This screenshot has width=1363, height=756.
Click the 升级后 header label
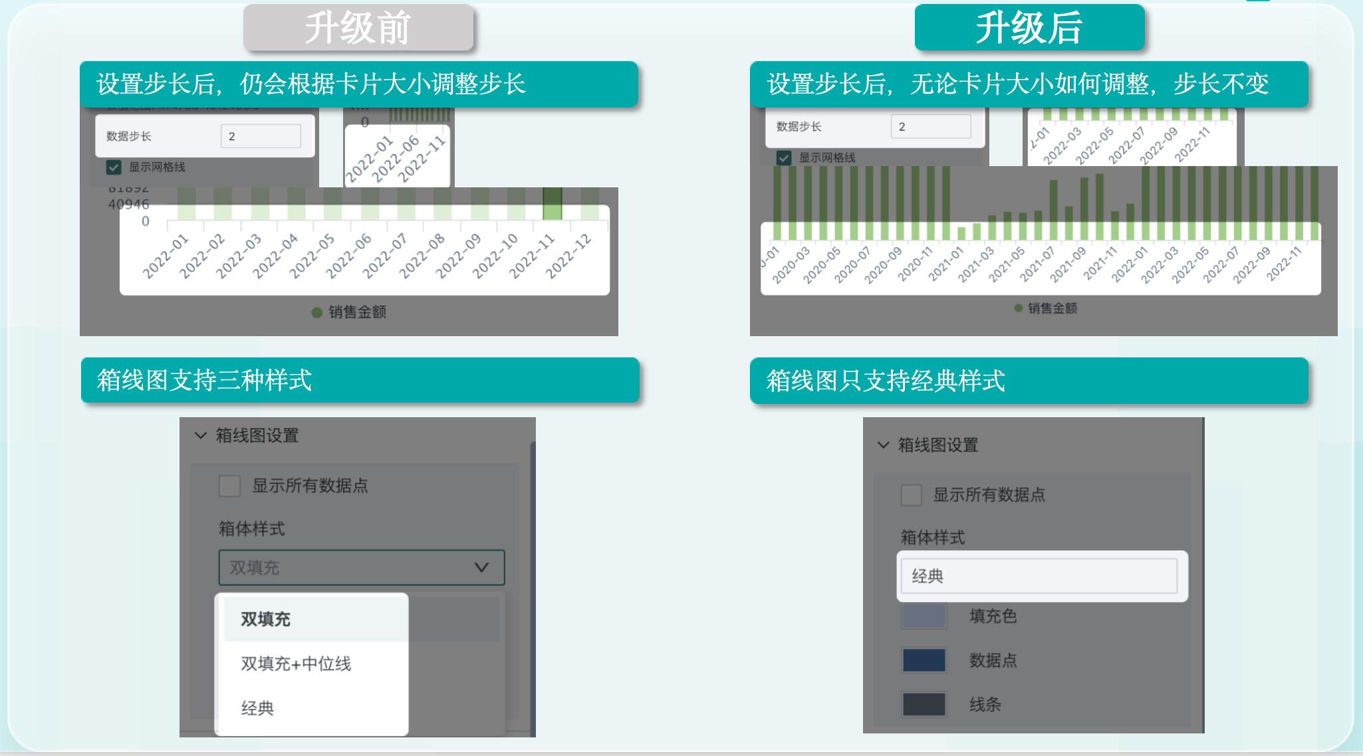tap(1029, 28)
